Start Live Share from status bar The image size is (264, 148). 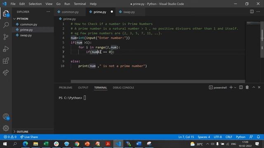tap(29, 137)
